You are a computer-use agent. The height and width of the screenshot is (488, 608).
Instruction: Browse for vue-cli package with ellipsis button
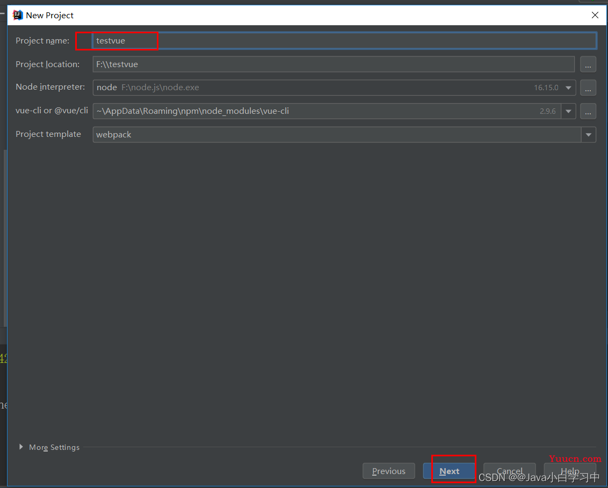point(588,111)
